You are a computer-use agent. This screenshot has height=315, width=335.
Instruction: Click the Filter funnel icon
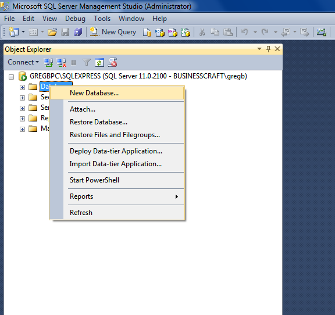87,62
